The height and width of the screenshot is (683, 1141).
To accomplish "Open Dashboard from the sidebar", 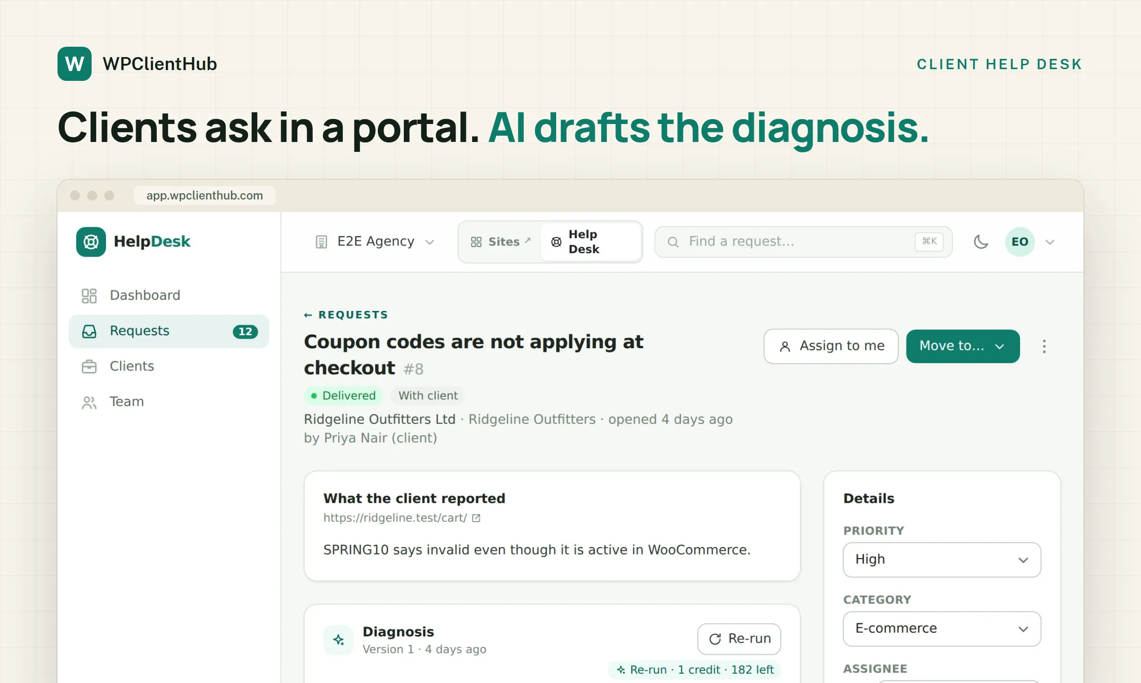I will coord(169,296).
